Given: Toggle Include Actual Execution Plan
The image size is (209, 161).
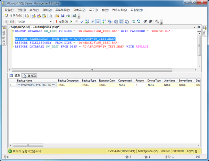Looking at the screenshot, I should coord(104,22).
